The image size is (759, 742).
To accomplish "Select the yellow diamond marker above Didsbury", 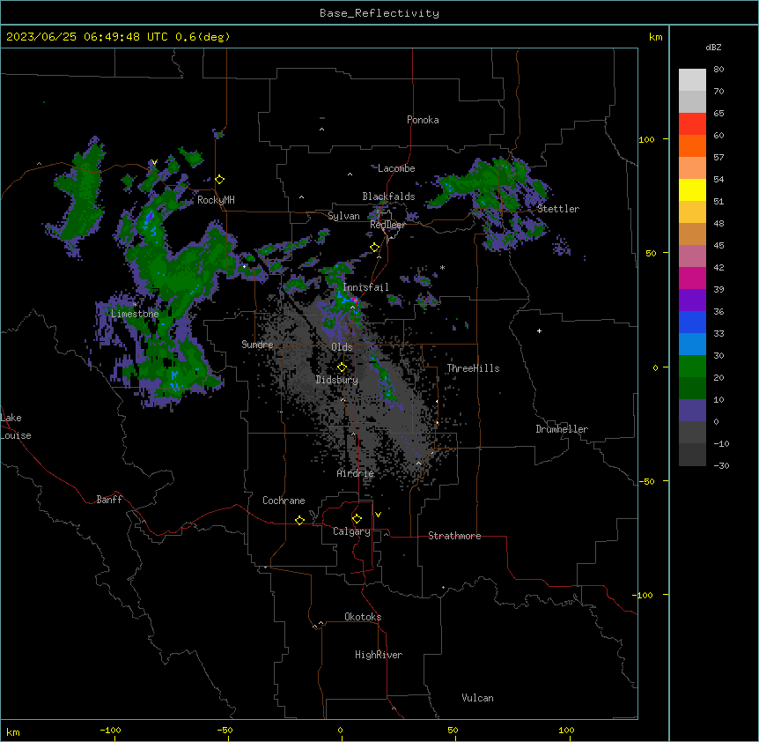I will click(342, 367).
